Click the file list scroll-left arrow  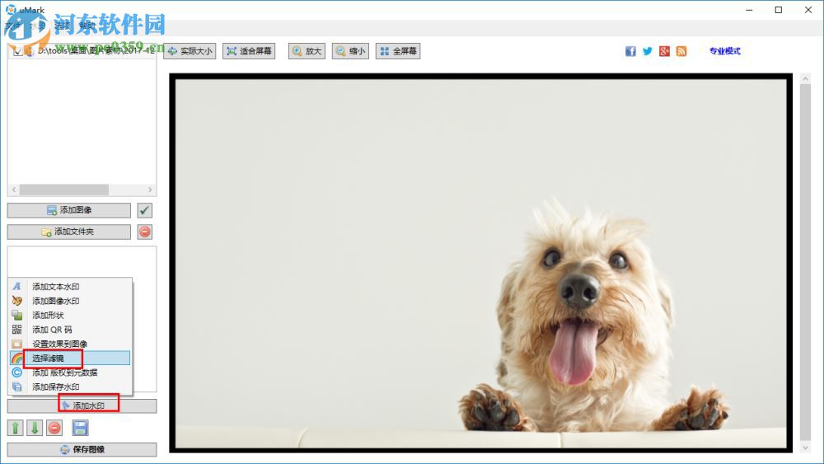click(x=14, y=190)
